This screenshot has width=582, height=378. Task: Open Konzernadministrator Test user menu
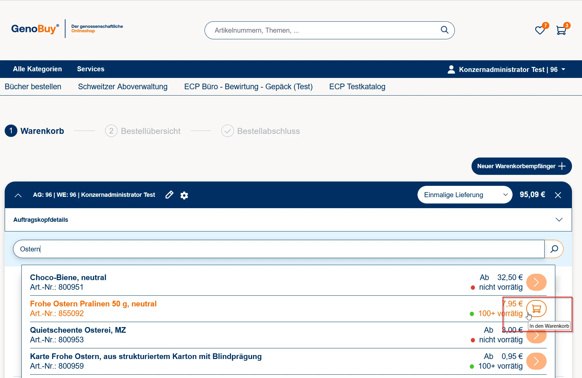pyautogui.click(x=507, y=69)
